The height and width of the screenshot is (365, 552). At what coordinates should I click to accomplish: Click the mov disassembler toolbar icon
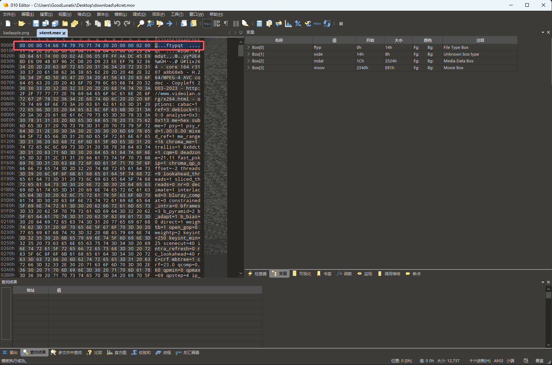click(317, 24)
